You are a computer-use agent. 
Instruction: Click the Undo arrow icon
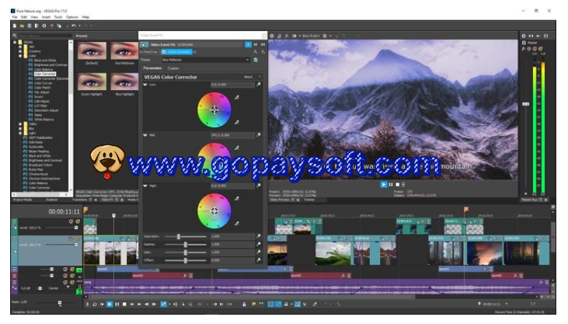tap(74, 26)
